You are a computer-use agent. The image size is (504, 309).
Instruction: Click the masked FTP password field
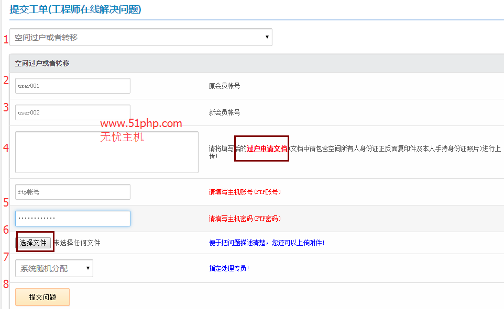[x=72, y=219]
